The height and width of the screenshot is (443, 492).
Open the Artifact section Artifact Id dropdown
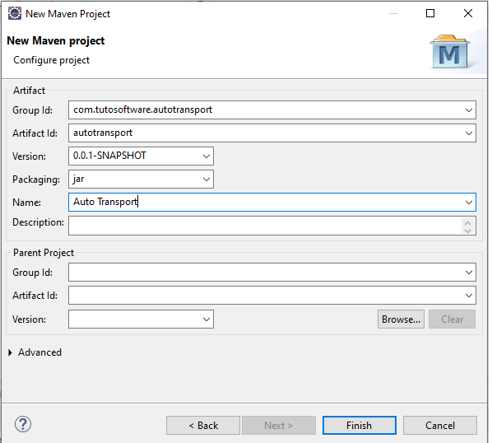click(469, 133)
